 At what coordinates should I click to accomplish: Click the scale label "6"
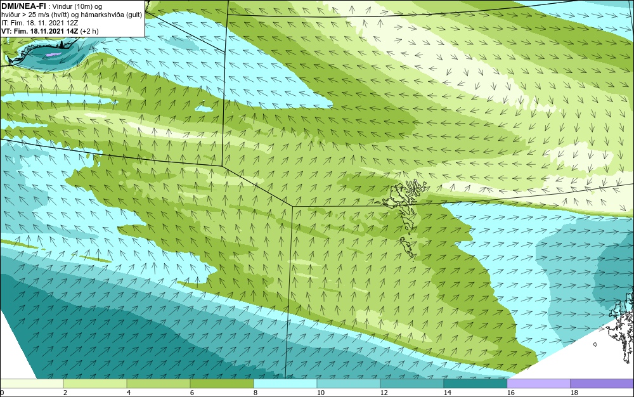pos(192,393)
